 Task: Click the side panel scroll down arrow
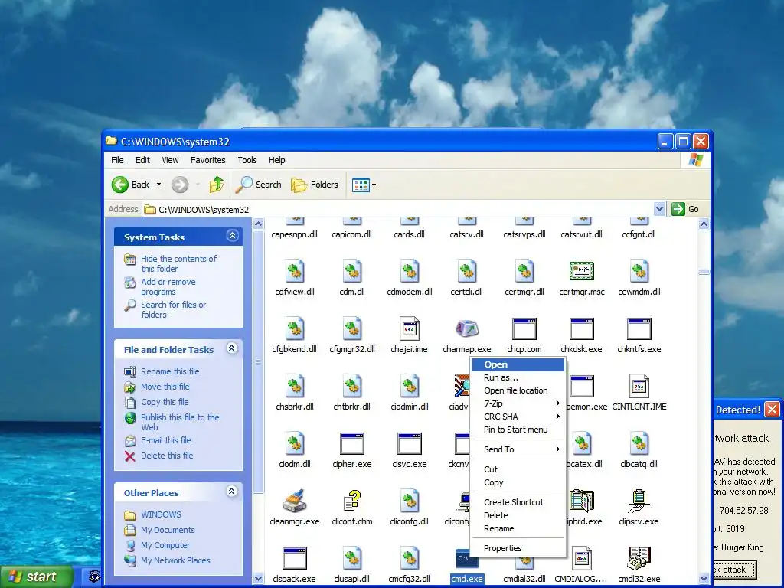point(259,579)
